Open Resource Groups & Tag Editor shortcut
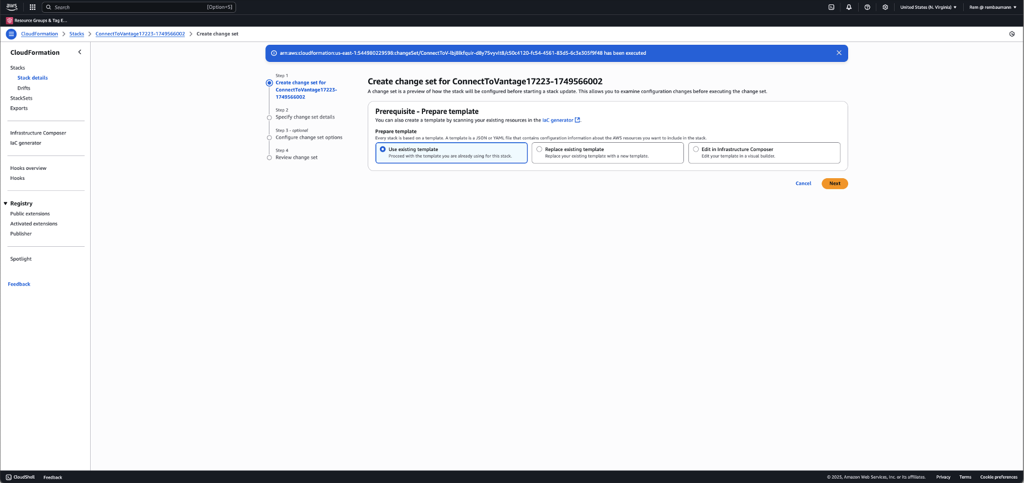This screenshot has width=1024, height=483. point(37,20)
